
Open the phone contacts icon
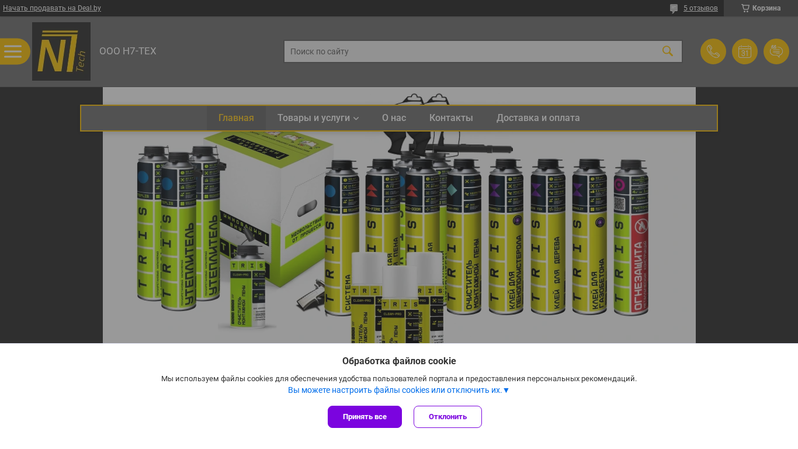pos(713,51)
